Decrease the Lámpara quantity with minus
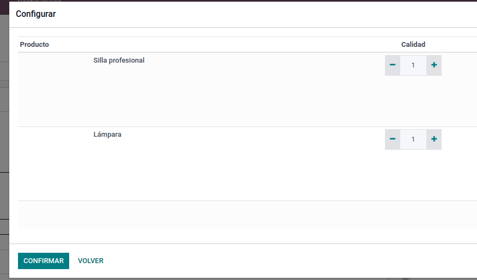477x280 pixels. point(393,139)
